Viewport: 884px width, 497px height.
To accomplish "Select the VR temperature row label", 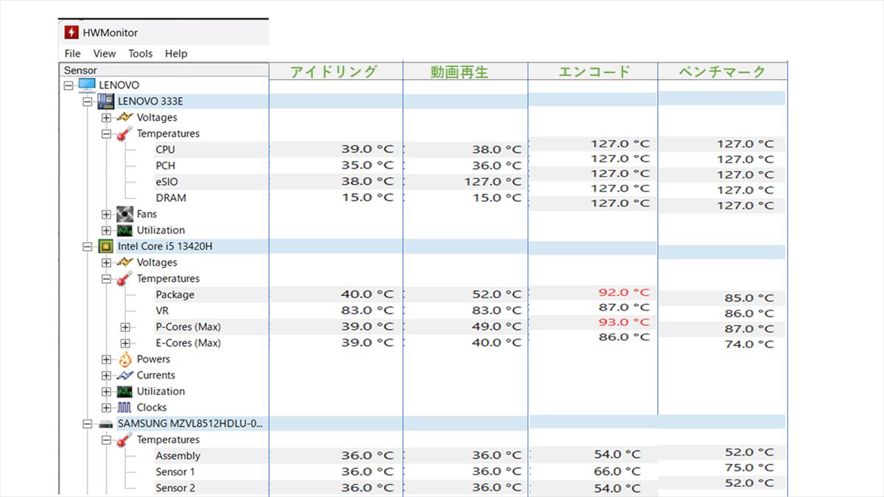I will click(162, 311).
